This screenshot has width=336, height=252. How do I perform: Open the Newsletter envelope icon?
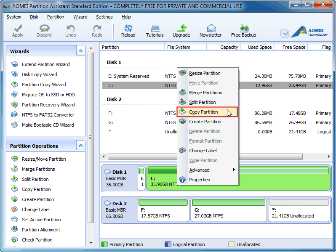click(211, 28)
